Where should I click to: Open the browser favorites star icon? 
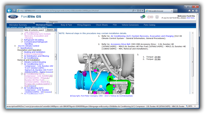coord(193,11)
